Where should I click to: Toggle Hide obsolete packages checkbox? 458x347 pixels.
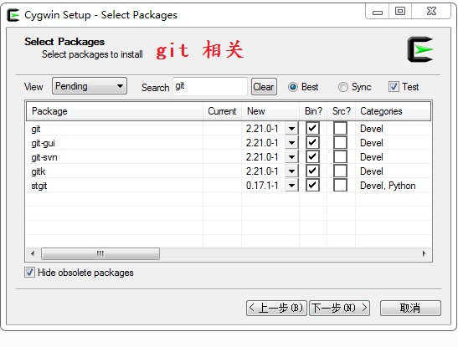(x=29, y=273)
